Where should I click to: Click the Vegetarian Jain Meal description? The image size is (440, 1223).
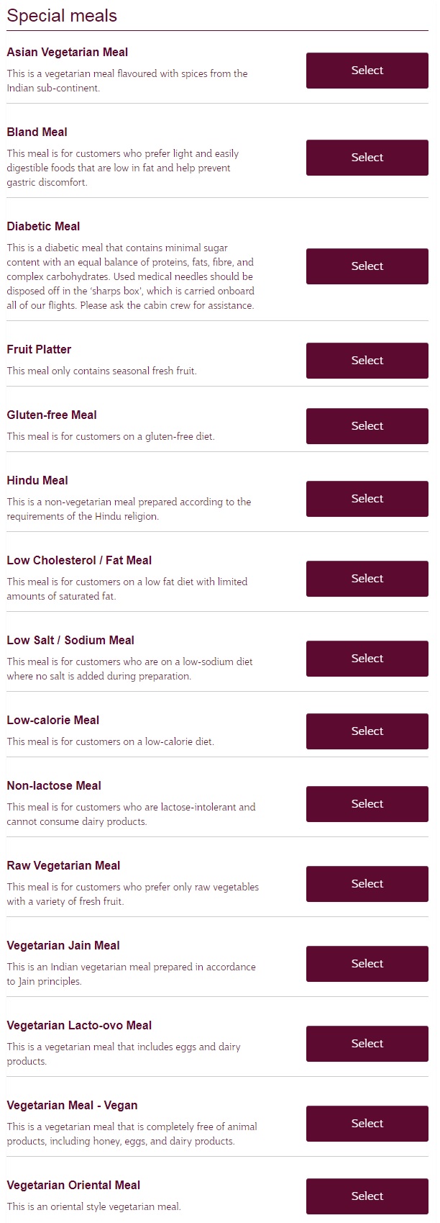[131, 974]
